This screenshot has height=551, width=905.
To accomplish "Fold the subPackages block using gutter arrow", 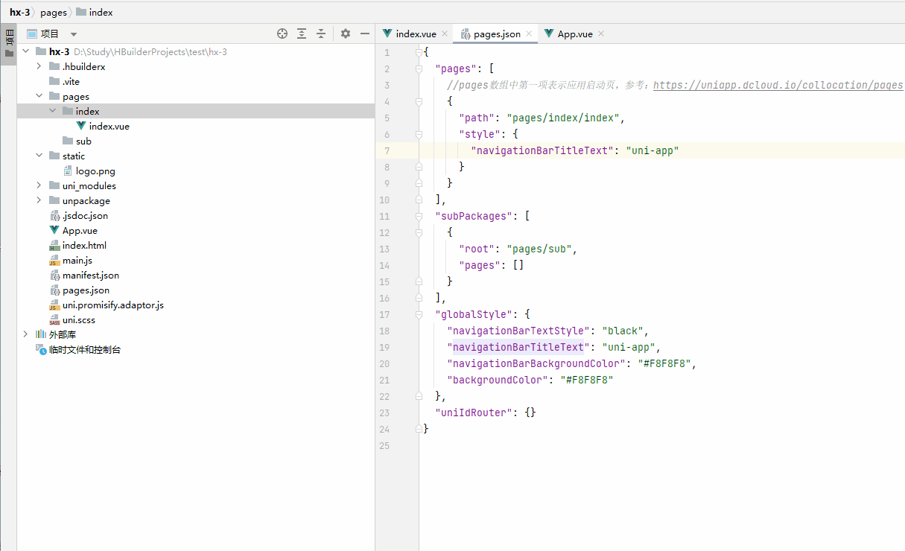I will tap(419, 216).
